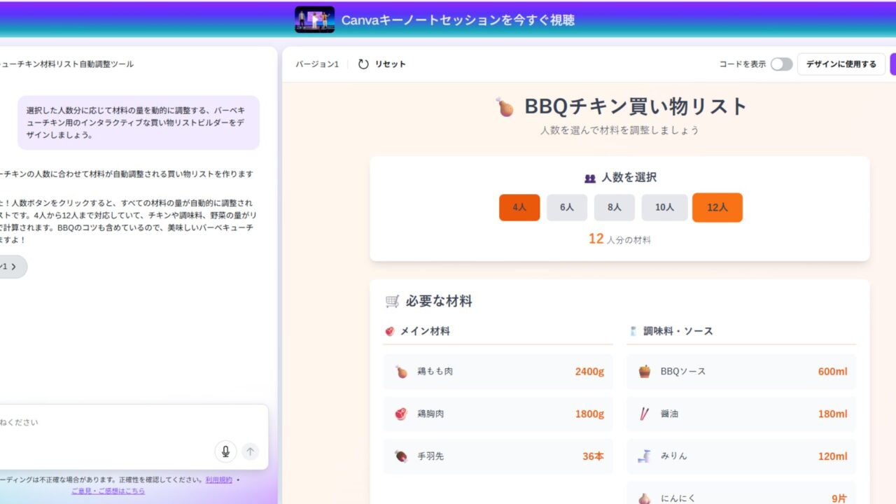Click the shopping cart icon by 必要な材料

click(392, 302)
